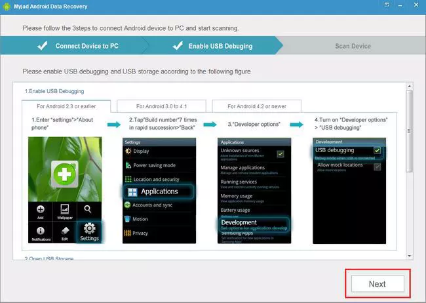426x303 pixels.
Task: Click the Location and security icon
Action: point(128,179)
